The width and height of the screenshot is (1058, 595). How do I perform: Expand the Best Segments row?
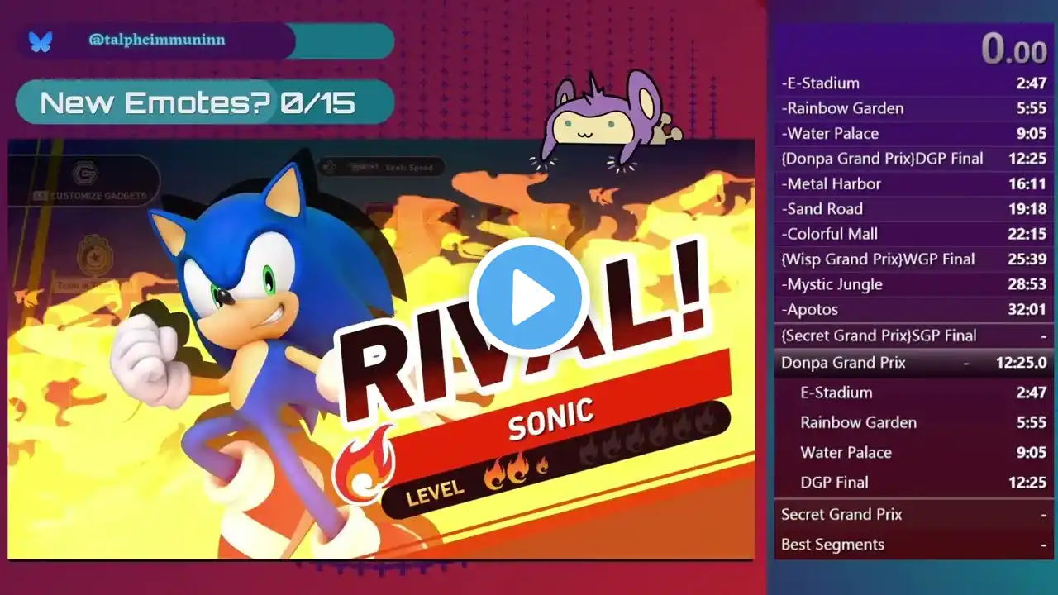coord(914,545)
